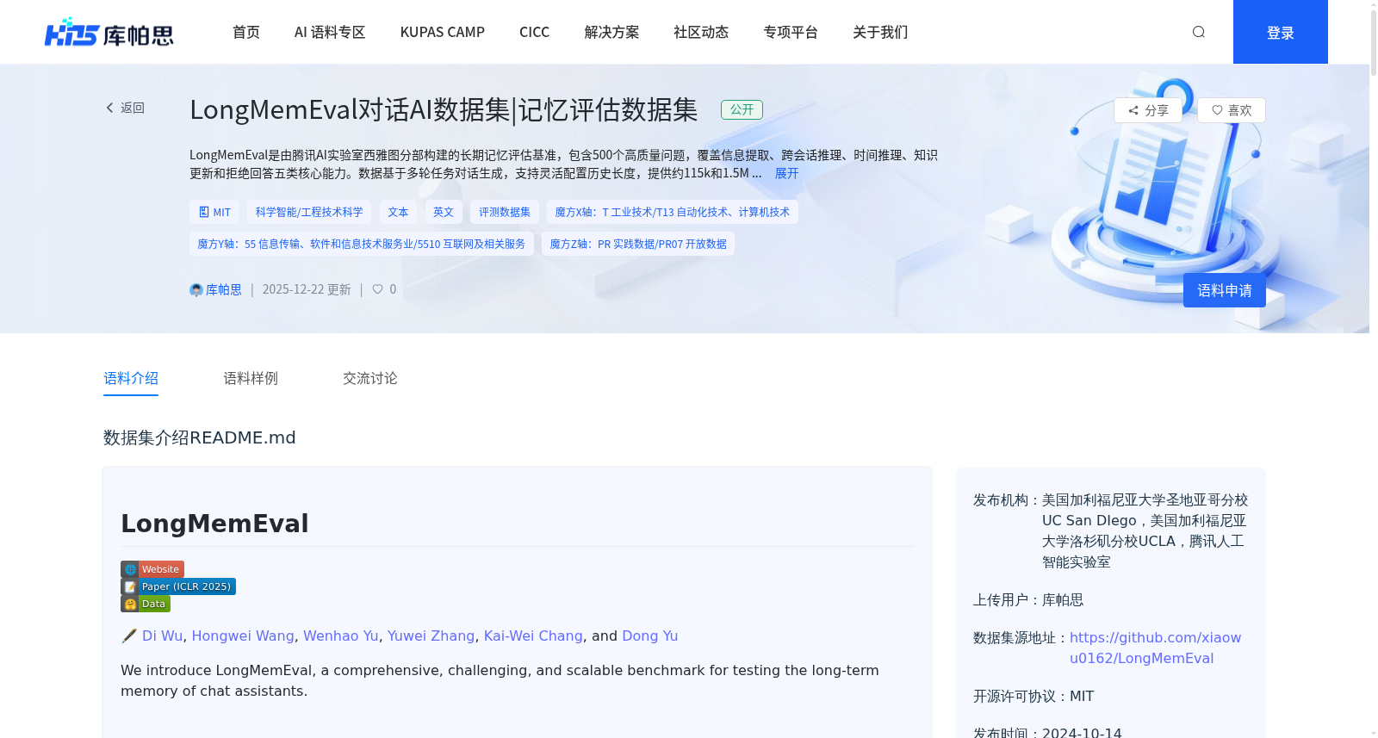
Task: Click the 魔方Z轴 实践数据 tag
Action: tap(638, 244)
